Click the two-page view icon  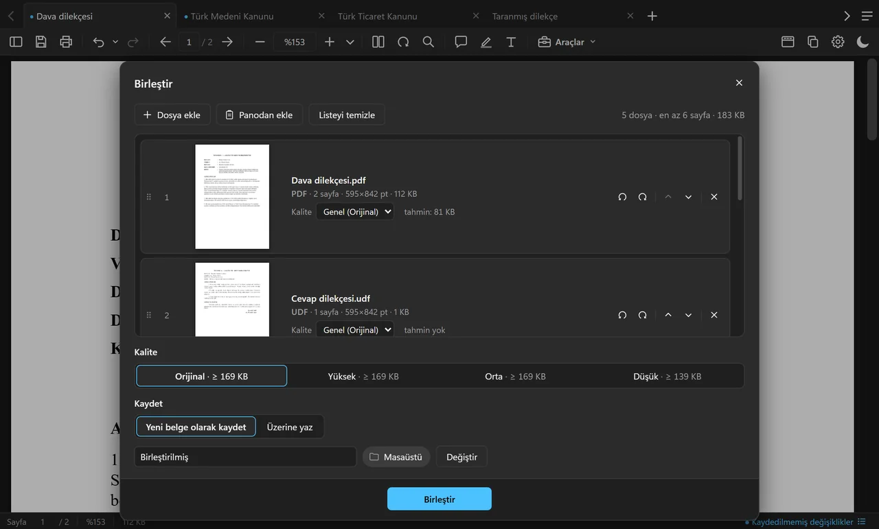tap(378, 42)
